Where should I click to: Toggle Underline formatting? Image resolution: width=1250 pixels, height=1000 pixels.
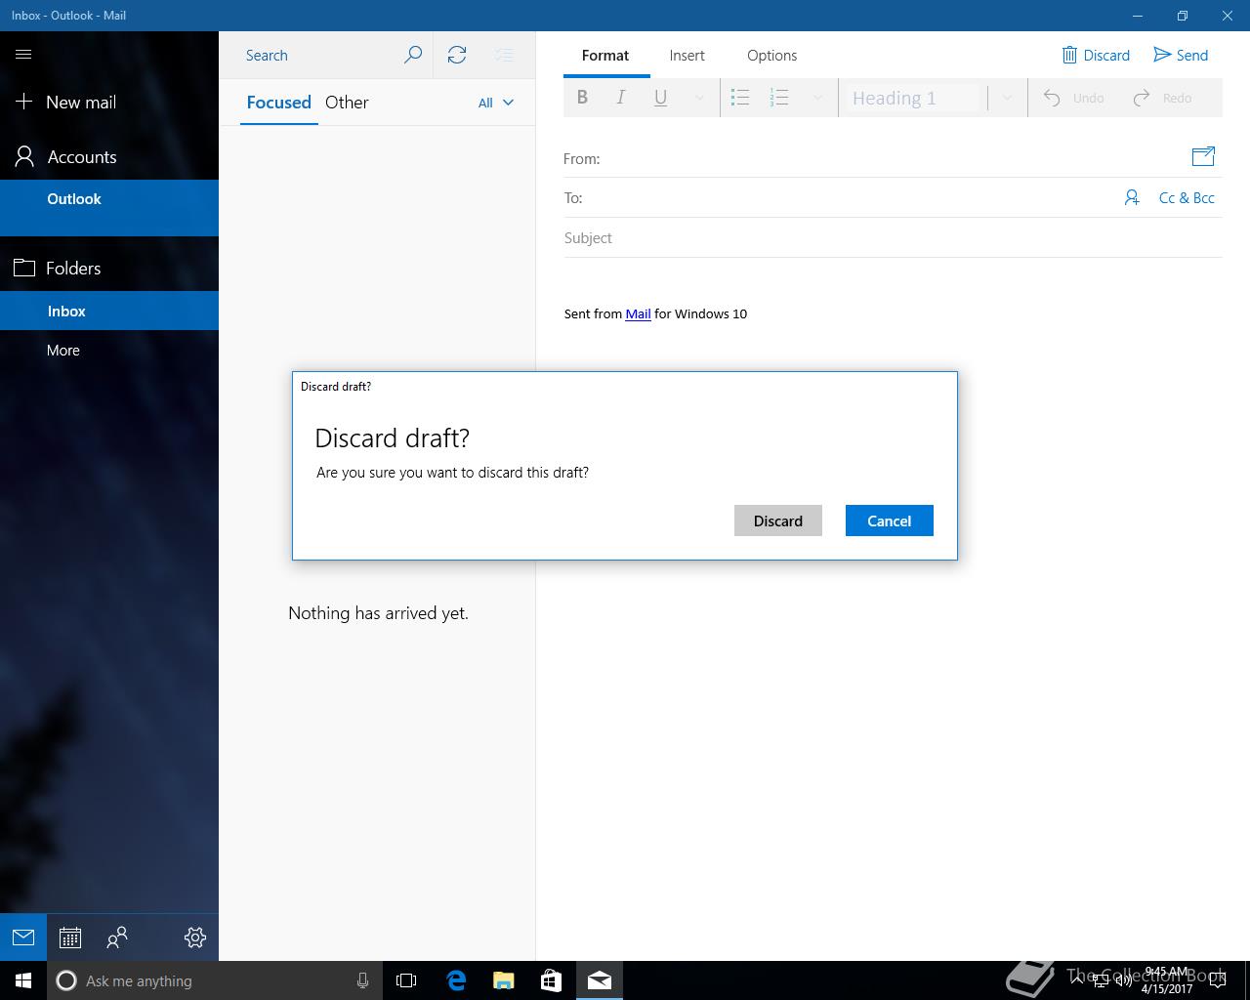coord(660,98)
